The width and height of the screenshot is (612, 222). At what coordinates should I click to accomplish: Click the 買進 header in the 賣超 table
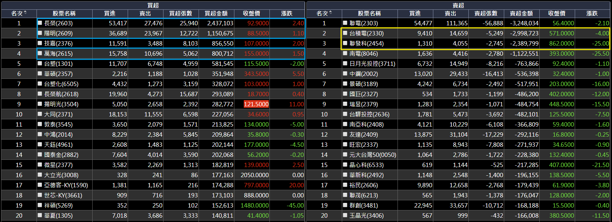point(415,13)
